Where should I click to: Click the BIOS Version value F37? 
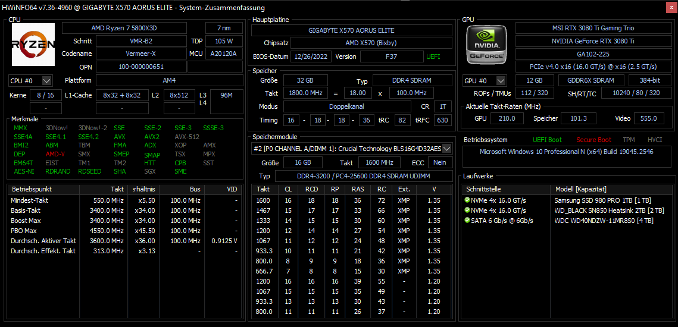point(392,56)
